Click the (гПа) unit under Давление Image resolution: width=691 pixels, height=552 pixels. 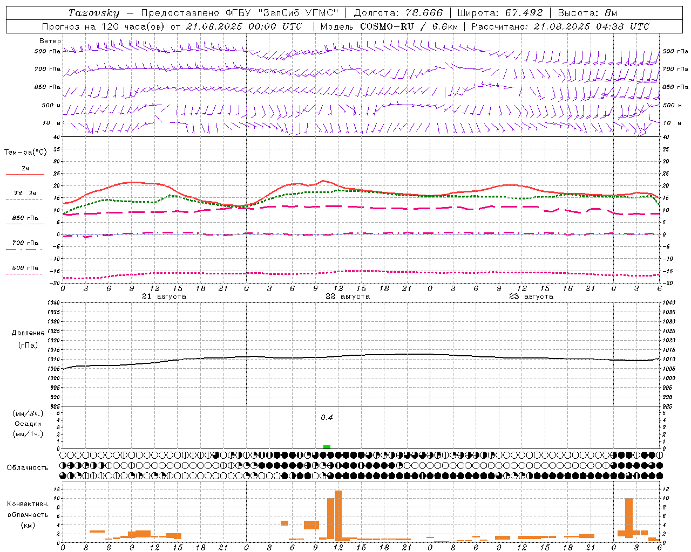[28, 345]
